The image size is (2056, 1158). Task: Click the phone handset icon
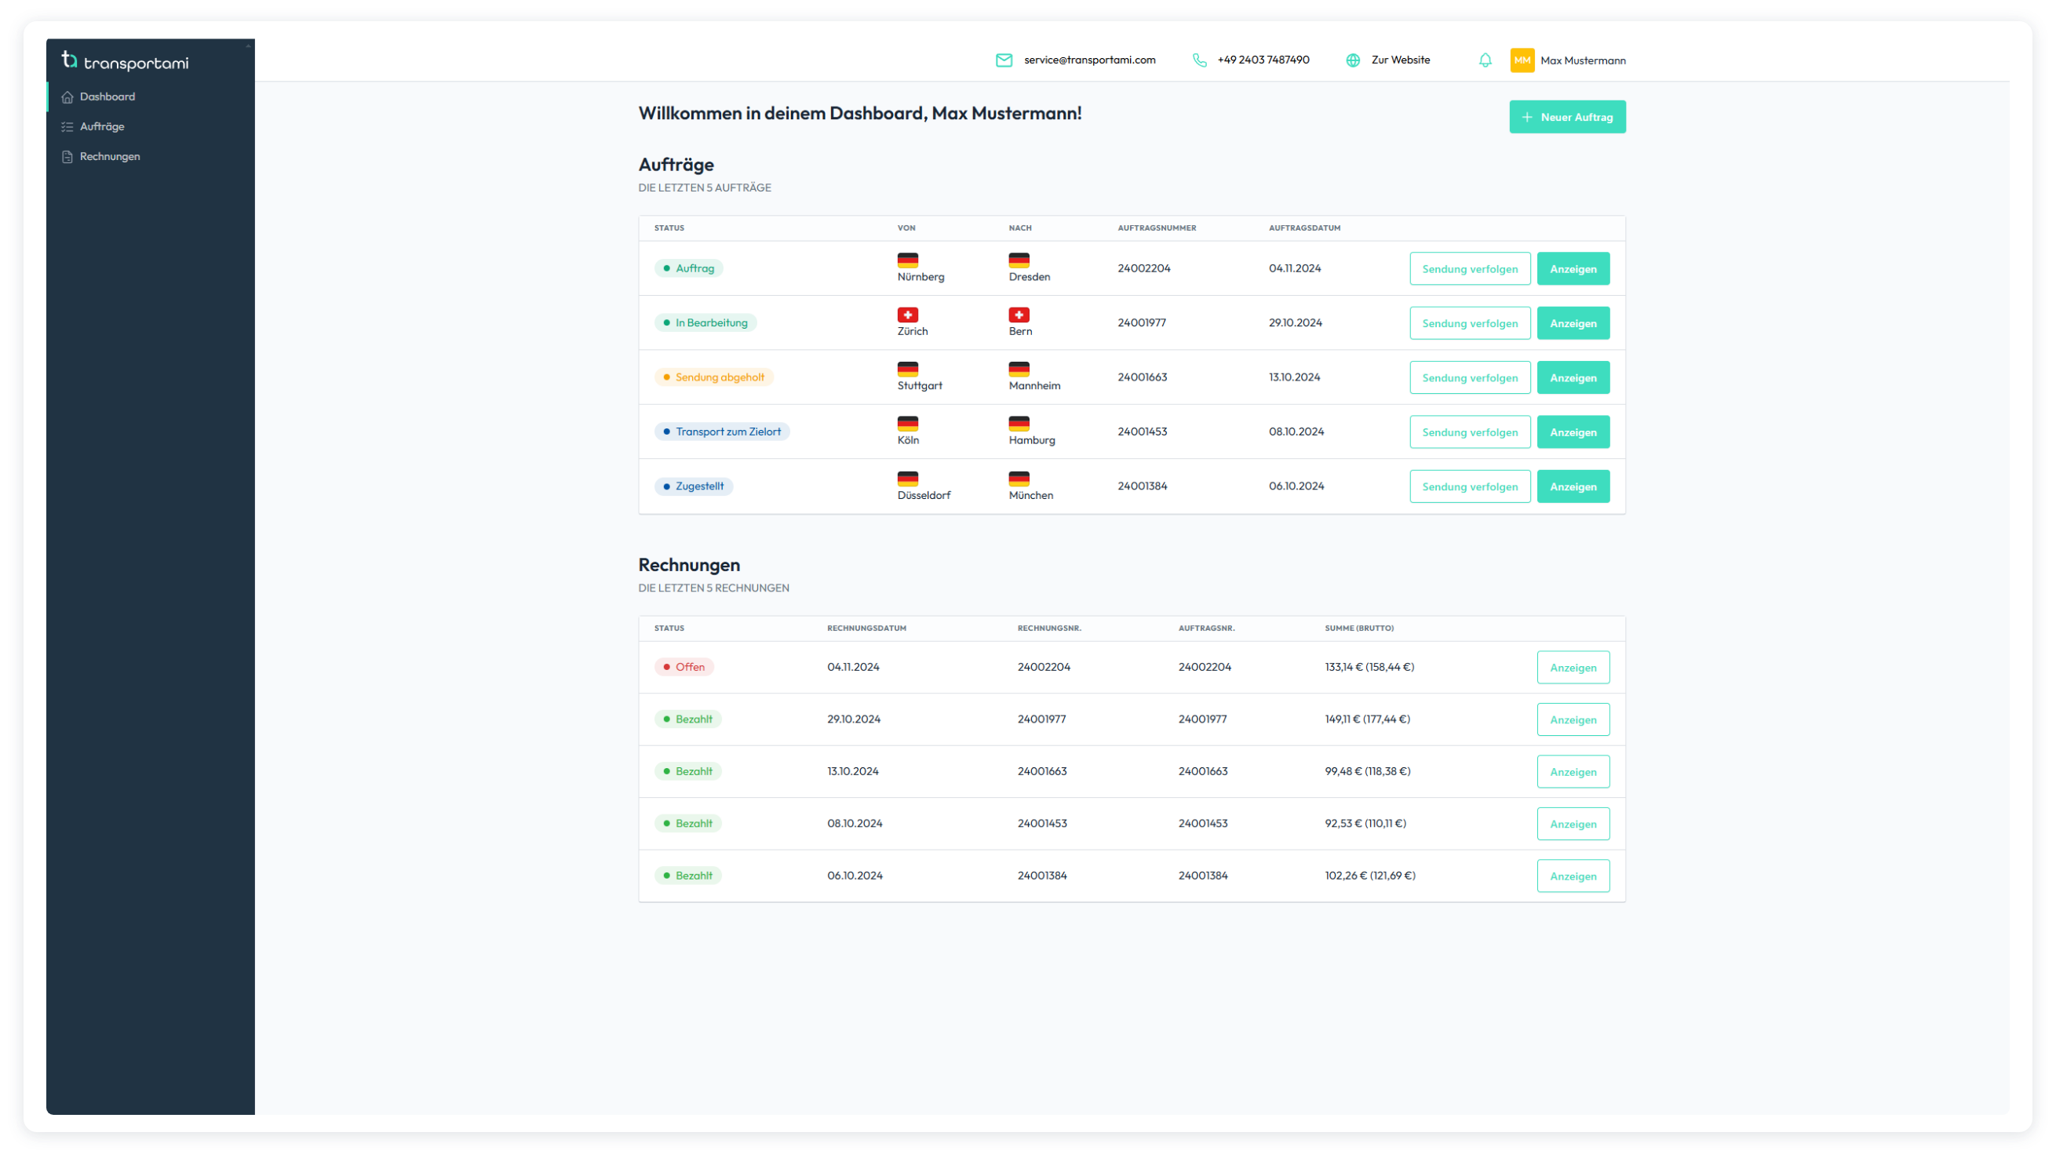click(1199, 60)
